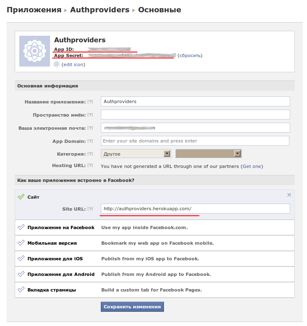Click checkmark icon for Приложение для Android
The height and width of the screenshot is (326, 307).
tap(21, 274)
